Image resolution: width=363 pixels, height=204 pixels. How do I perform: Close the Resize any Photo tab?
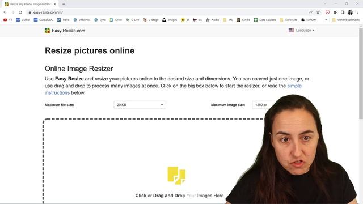point(54,4)
